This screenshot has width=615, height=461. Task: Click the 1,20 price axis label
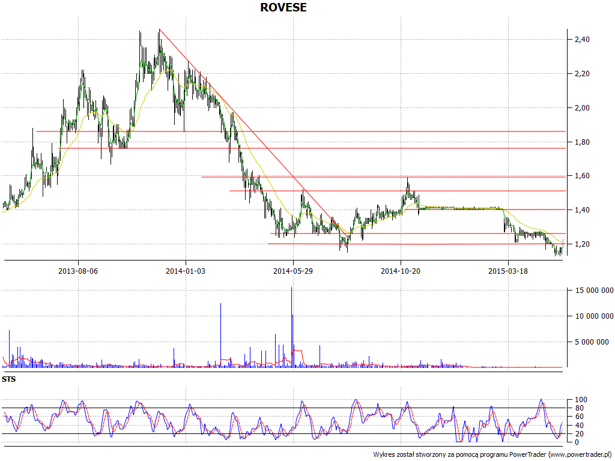click(583, 244)
